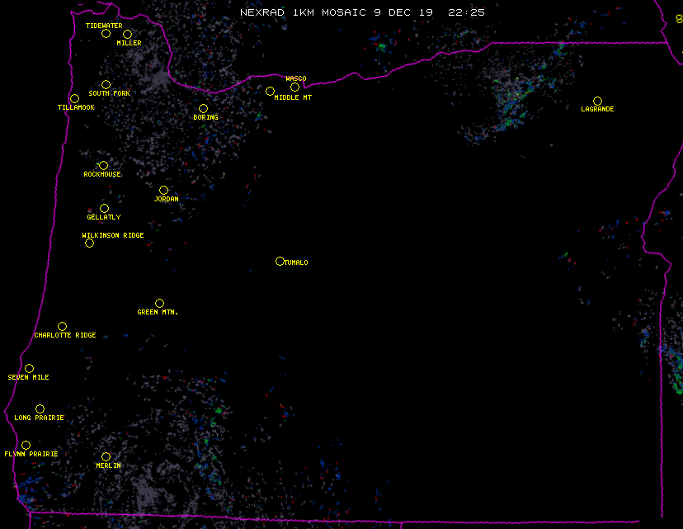Select the Jordan station marker
Screen dimensions: 683x529
tap(163, 190)
